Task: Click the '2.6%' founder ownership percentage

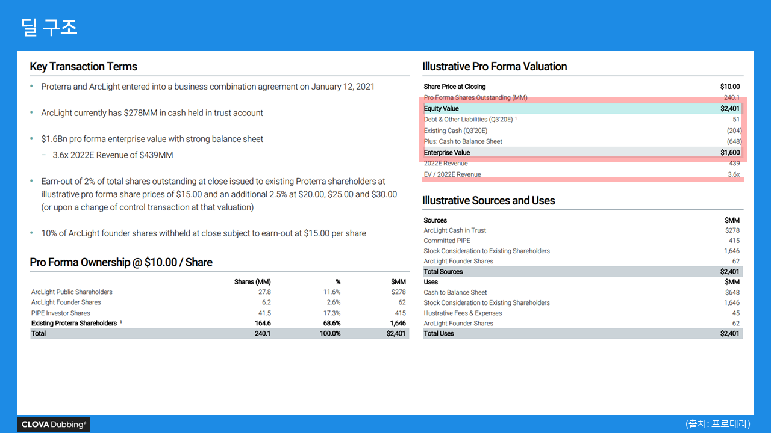Action: click(333, 302)
